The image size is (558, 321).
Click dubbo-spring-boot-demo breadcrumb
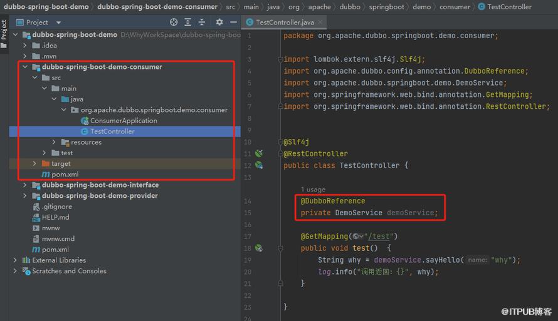pyautogui.click(x=46, y=7)
